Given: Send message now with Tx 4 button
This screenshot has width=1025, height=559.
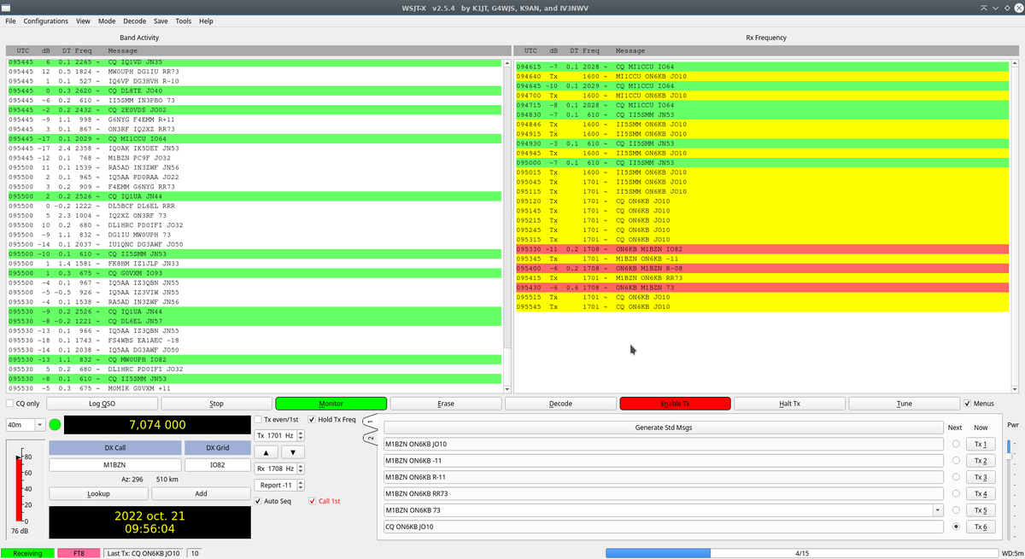Looking at the screenshot, I should 980,493.
